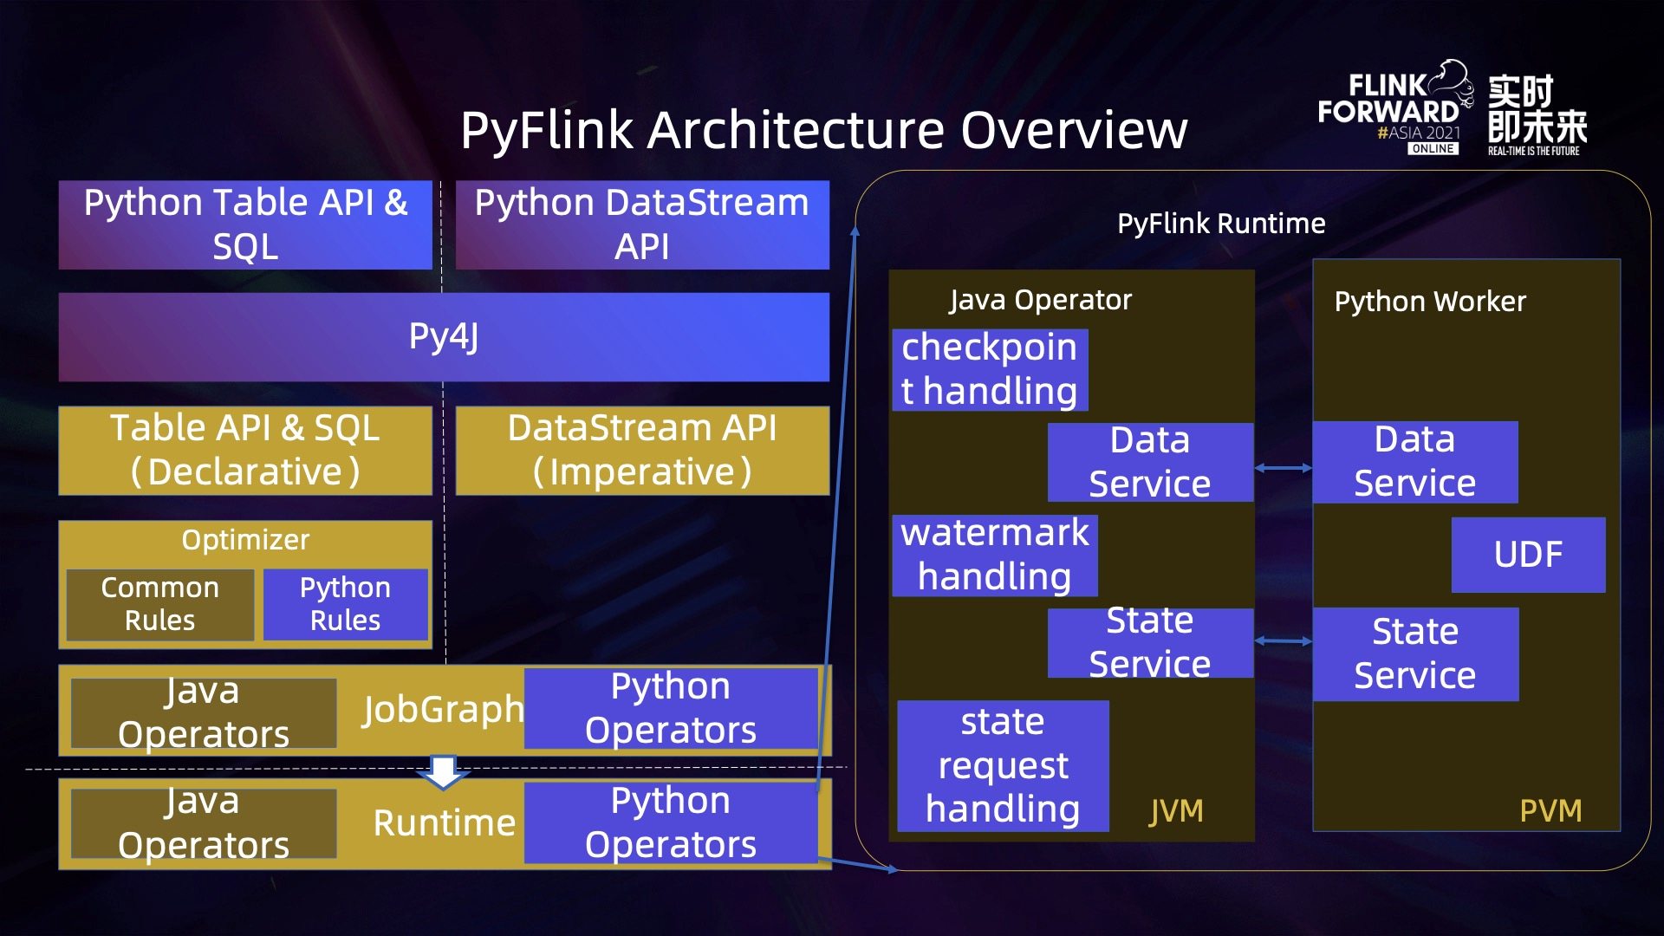Switch to the Table API & SQL section
The image size is (1664, 936).
(x=245, y=450)
